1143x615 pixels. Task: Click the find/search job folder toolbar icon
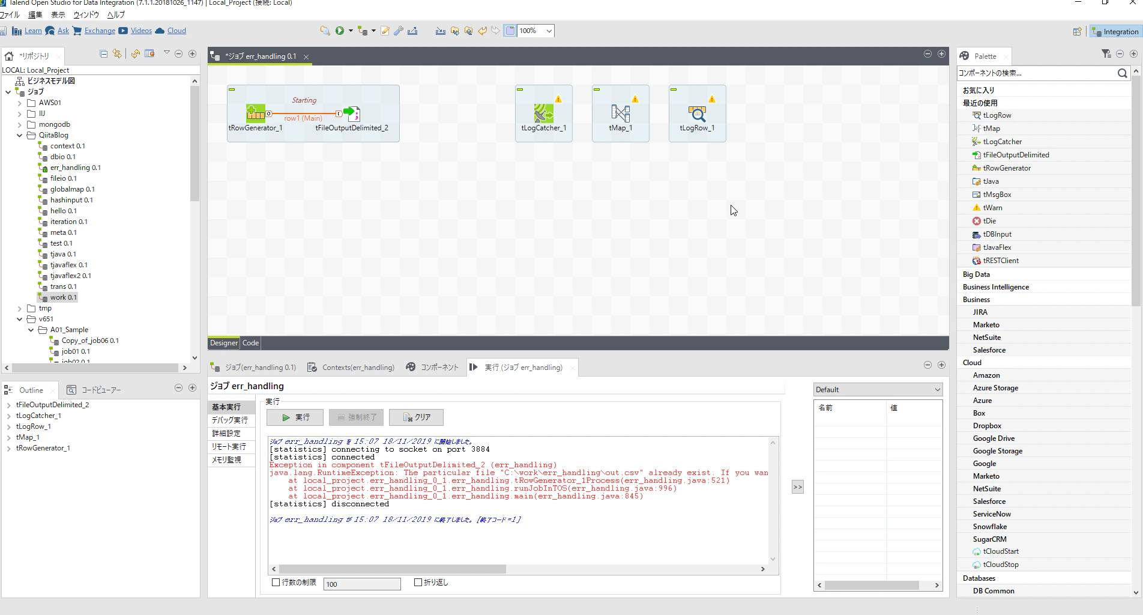325,31
